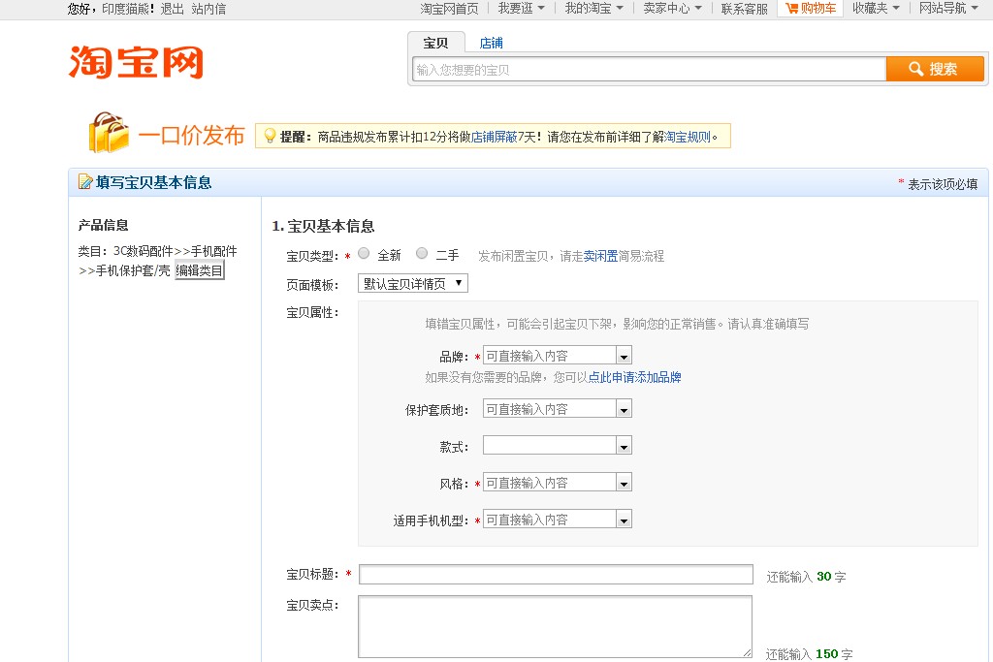The height and width of the screenshot is (662, 993).
Task: Select the 全新 radio button
Action: pyautogui.click(x=364, y=254)
